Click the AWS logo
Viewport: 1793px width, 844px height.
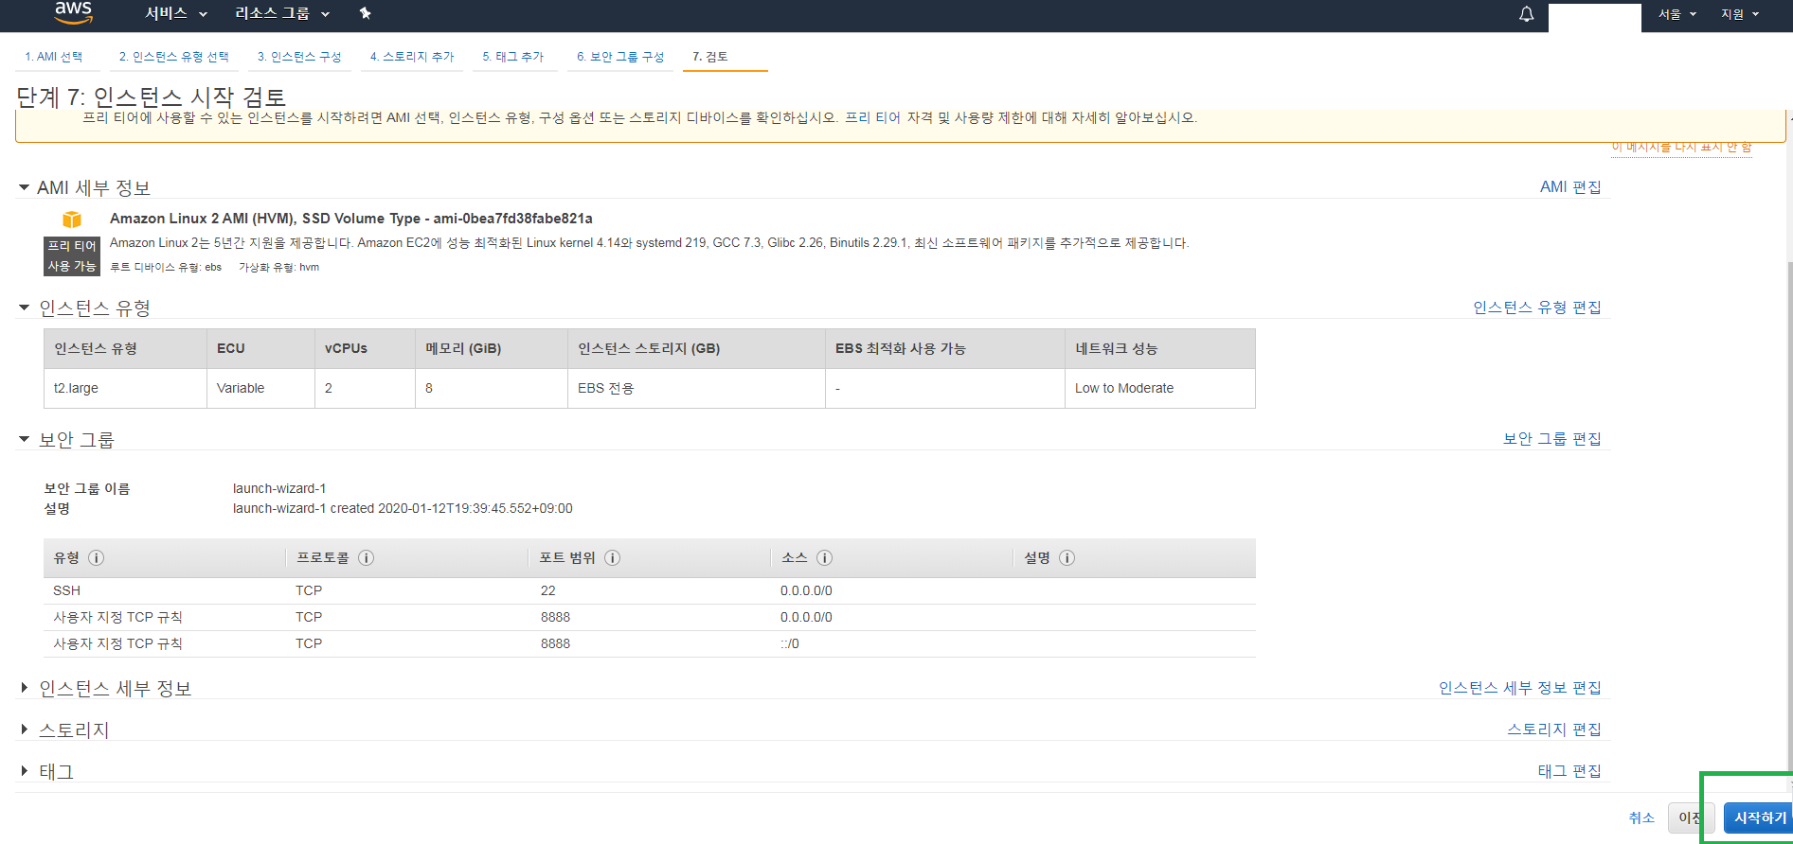click(73, 11)
